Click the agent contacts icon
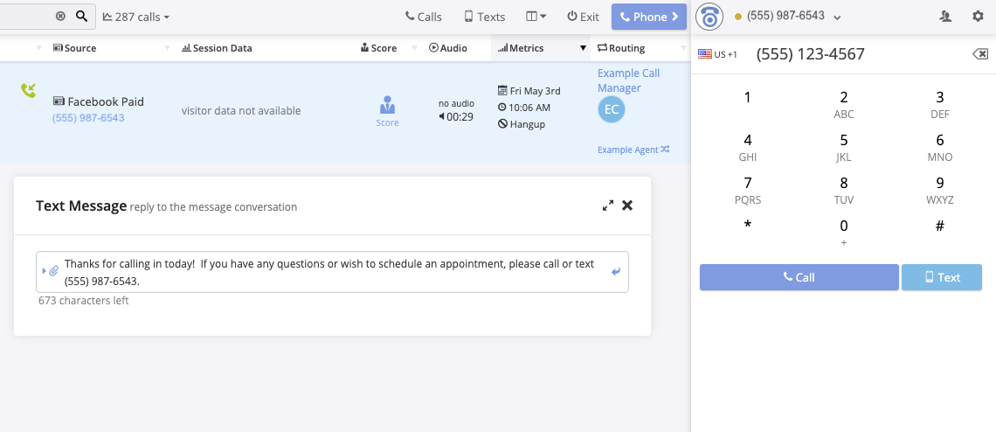Image resolution: width=996 pixels, height=432 pixels. 945,17
